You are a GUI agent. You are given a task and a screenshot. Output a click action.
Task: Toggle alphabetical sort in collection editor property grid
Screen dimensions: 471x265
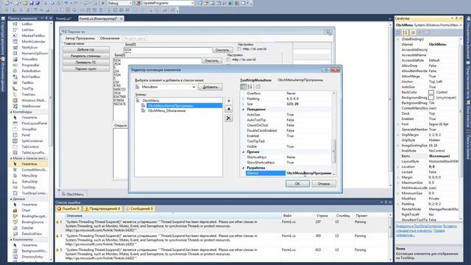click(250, 87)
